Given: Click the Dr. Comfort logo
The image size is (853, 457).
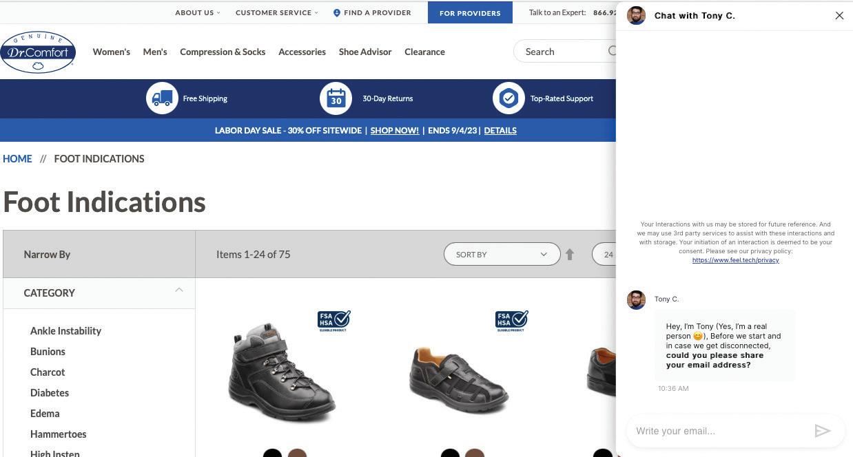Looking at the screenshot, I should point(38,52).
